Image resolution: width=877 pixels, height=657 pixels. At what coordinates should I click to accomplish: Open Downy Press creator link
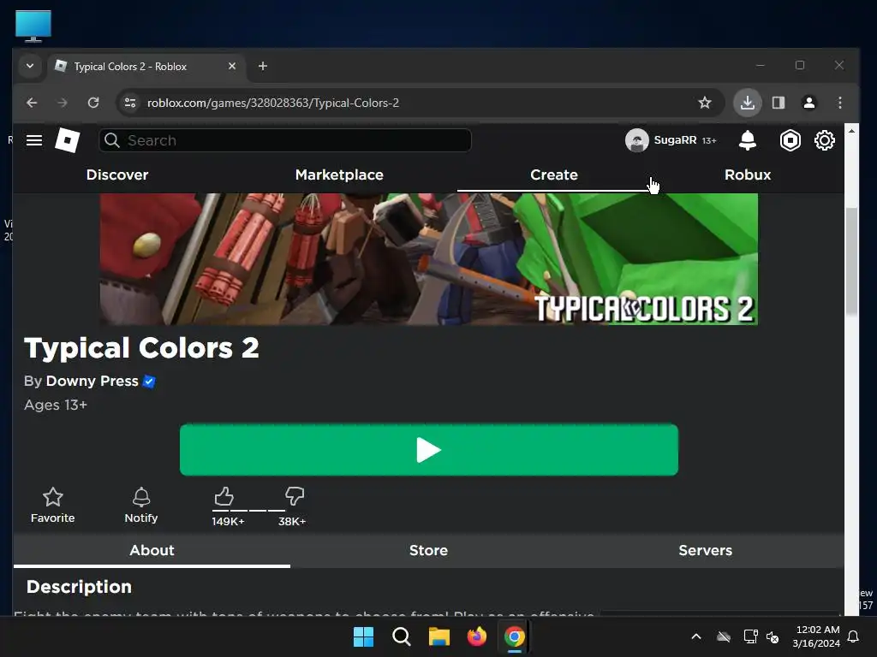click(x=92, y=381)
